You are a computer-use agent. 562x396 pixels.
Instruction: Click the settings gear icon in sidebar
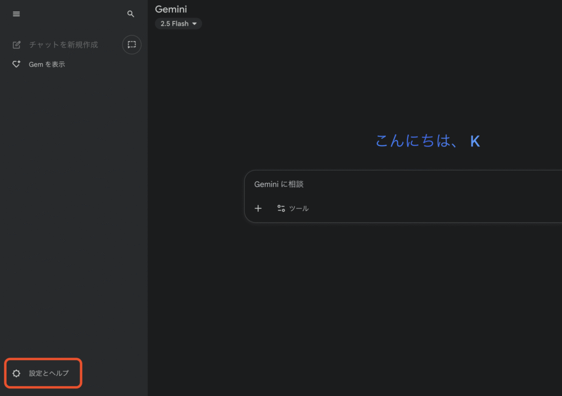pyautogui.click(x=16, y=374)
